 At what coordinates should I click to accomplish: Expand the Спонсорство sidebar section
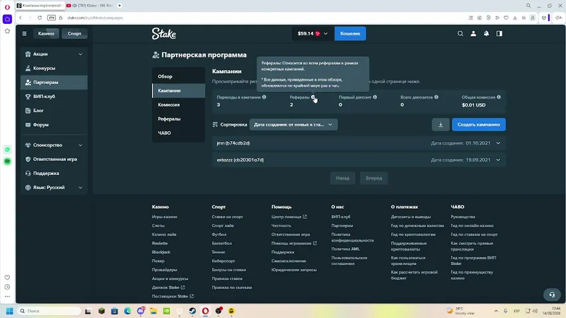point(54,145)
